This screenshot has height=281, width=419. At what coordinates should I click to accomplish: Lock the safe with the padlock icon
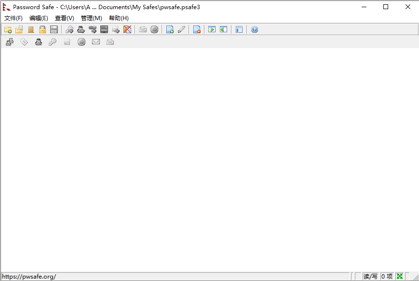click(42, 30)
